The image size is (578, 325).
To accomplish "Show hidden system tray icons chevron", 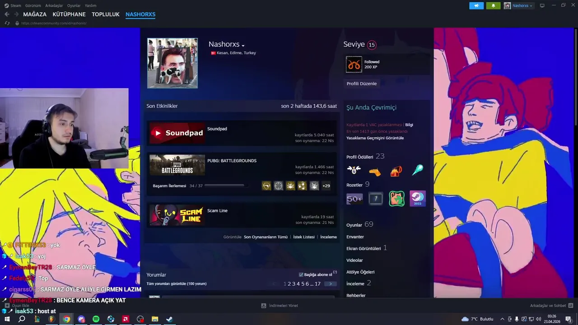I will tap(502, 319).
